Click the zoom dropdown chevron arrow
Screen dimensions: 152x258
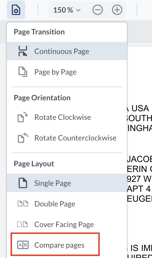[79, 10]
